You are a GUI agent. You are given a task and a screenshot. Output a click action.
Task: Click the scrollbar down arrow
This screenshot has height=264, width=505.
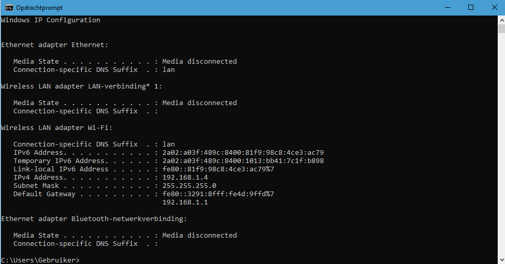tap(501, 259)
